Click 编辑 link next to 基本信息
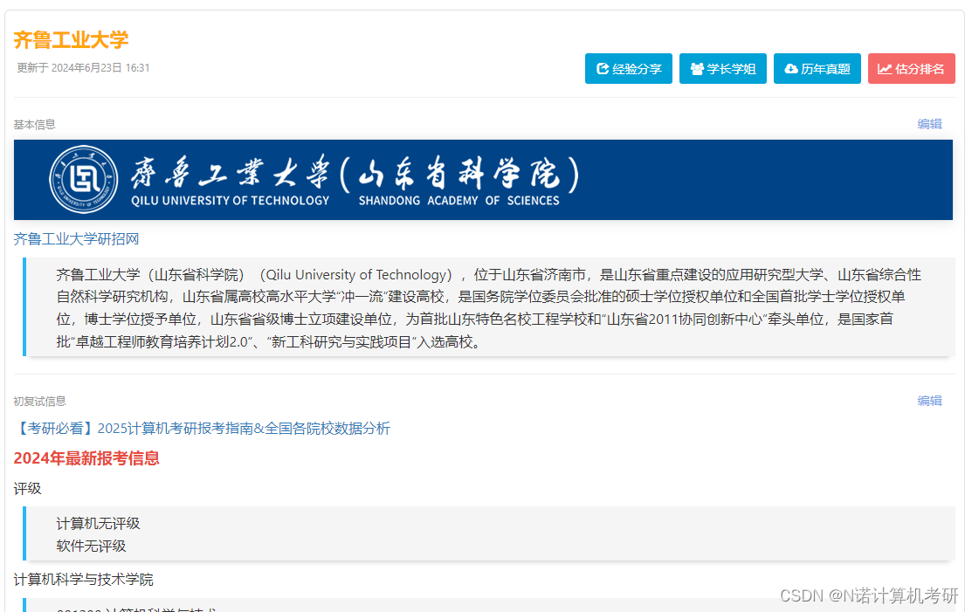 click(x=929, y=124)
